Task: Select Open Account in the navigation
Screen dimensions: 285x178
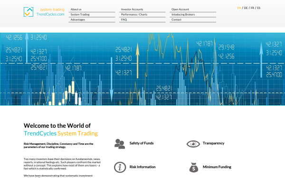Action: click(193, 9)
